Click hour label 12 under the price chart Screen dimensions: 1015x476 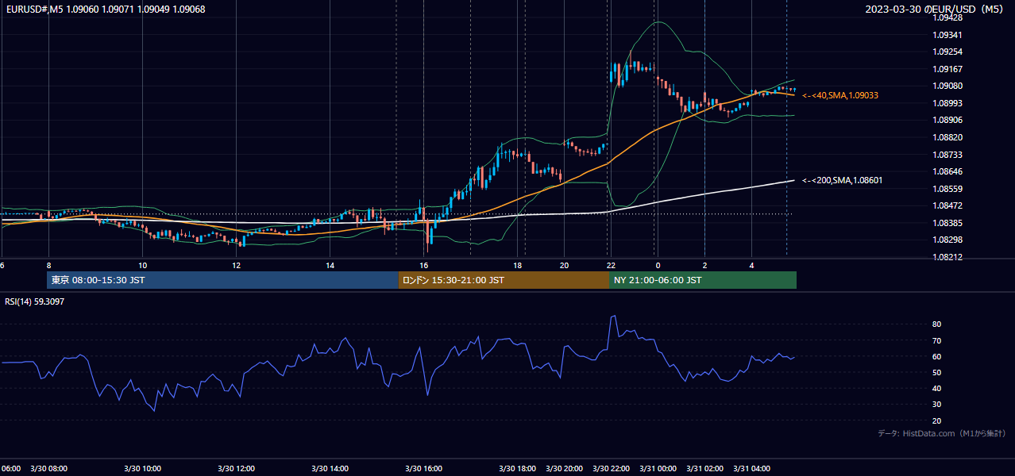tap(236, 265)
